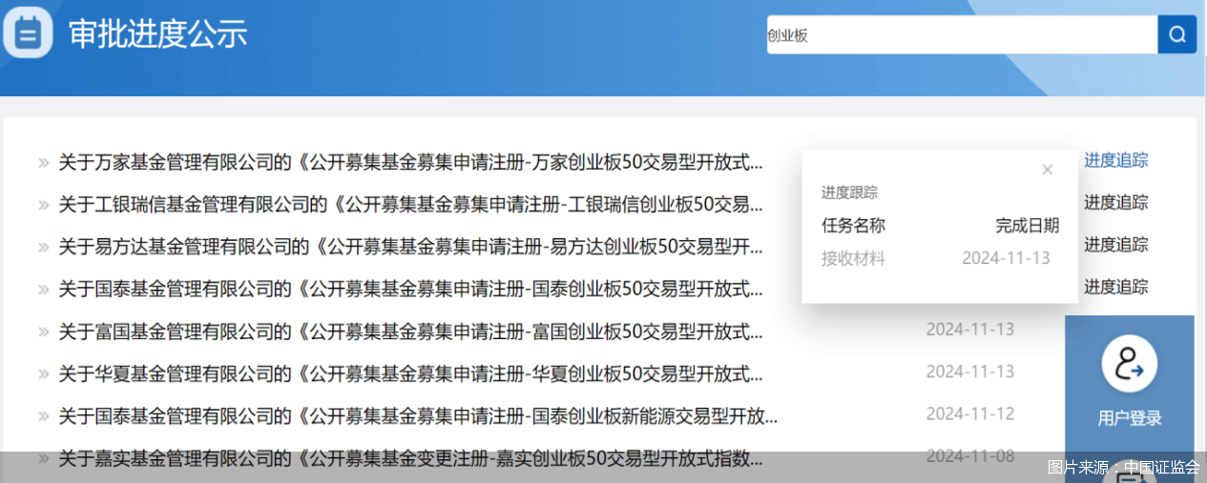Click the 完成日期 column header in popup
The height and width of the screenshot is (483, 1207).
coord(1028,226)
